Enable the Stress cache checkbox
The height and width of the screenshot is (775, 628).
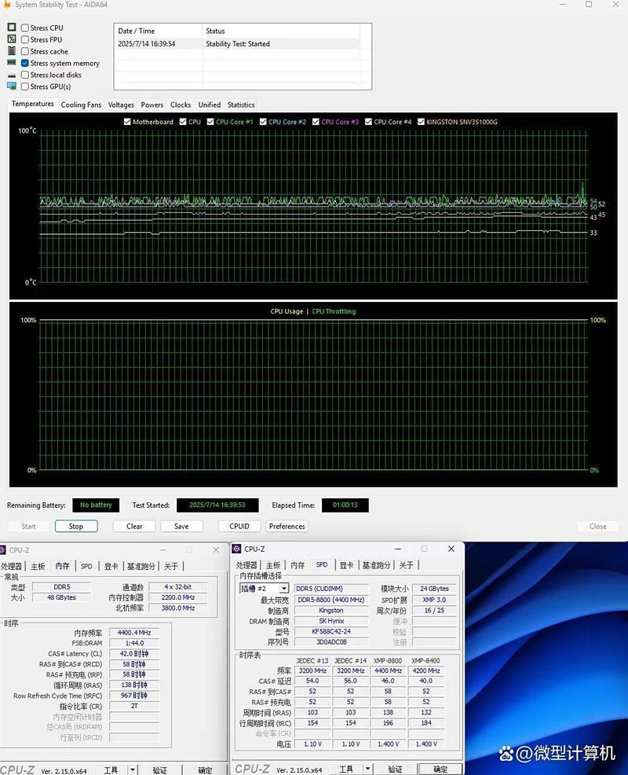(x=24, y=51)
